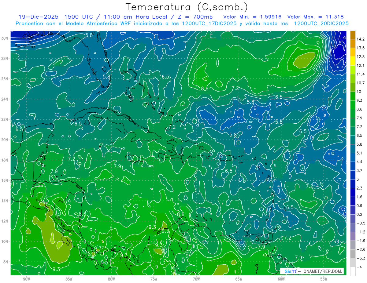This screenshot has width=367, height=283.
Task: Click "Valor Max. = 11.318" readout
Action: pyautogui.click(x=316, y=17)
